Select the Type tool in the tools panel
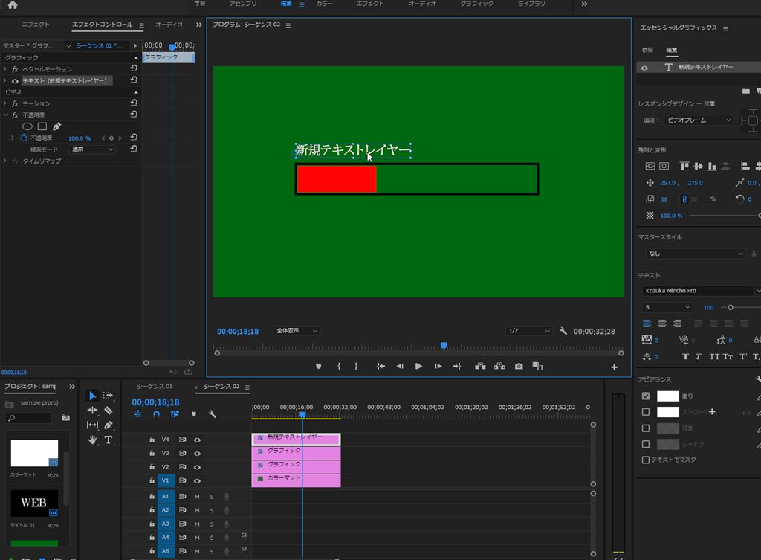Image resolution: width=761 pixels, height=560 pixels. click(109, 440)
